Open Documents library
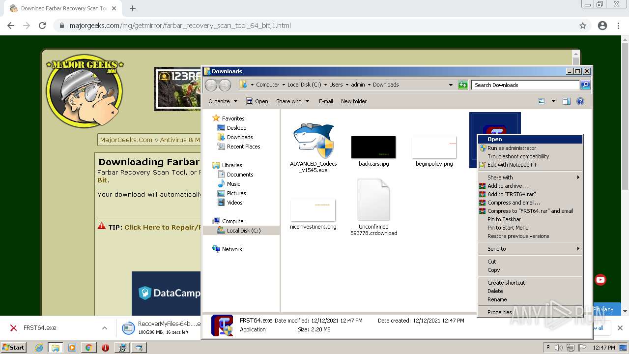Image resolution: width=629 pixels, height=354 pixels. click(240, 175)
